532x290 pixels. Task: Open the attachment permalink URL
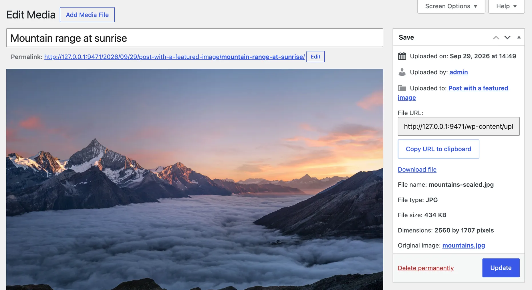click(174, 57)
